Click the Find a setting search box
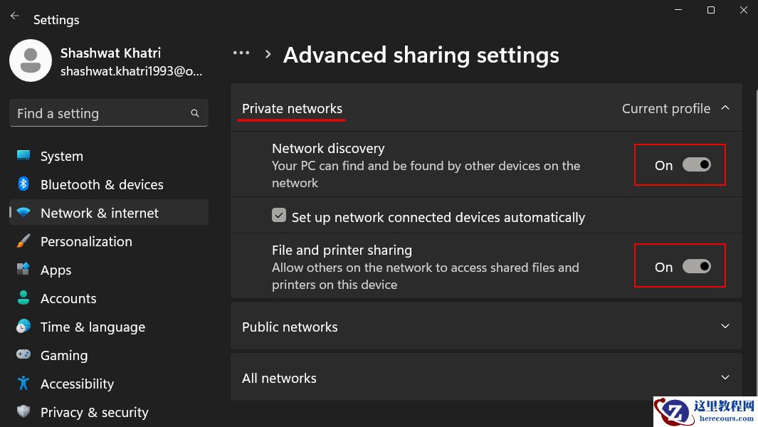The image size is (758, 427). (x=100, y=113)
